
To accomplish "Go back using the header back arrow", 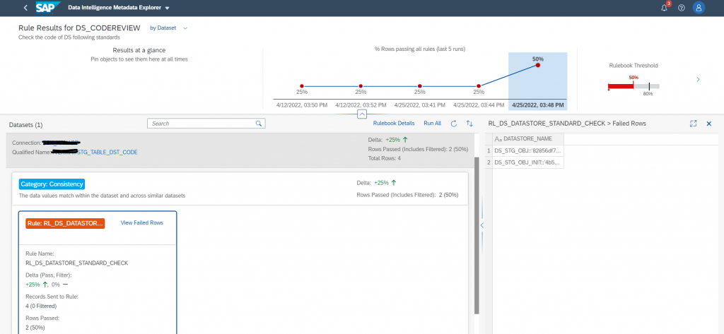I will pos(25,8).
